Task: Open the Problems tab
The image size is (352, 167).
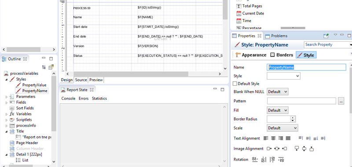Action: click(x=277, y=36)
